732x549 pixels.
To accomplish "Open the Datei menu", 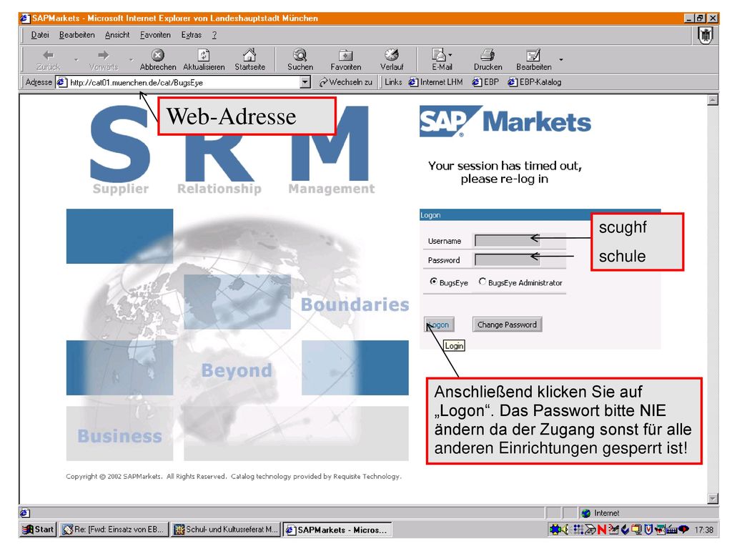I will 40,35.
